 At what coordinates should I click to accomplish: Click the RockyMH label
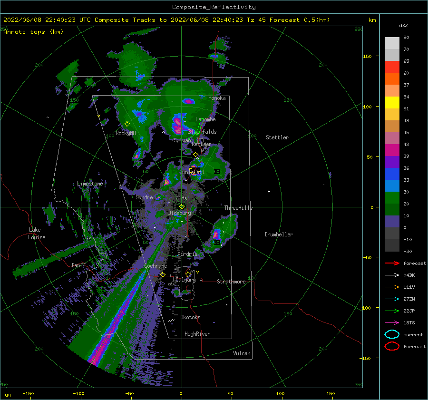126,133
